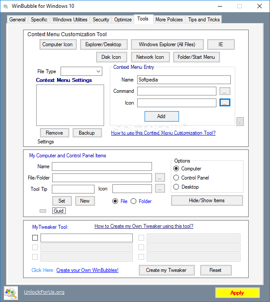This screenshot has height=302, width=270.
Task: Open How to use this Context Menu Customization Tool link
Action: (163, 133)
